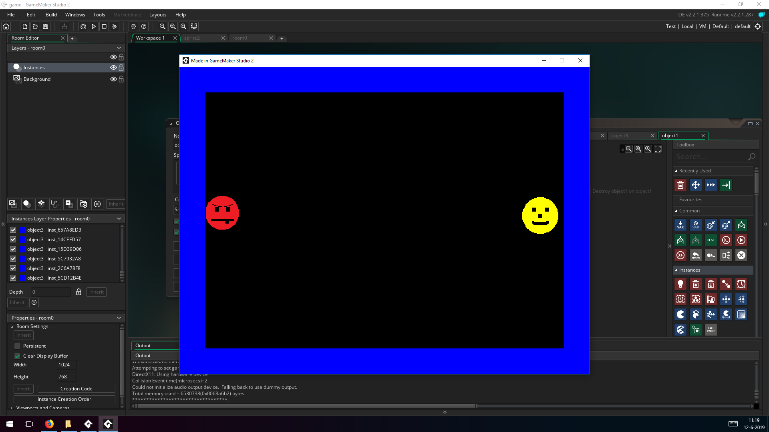Uncheck Clear Display Buffer

[17, 356]
